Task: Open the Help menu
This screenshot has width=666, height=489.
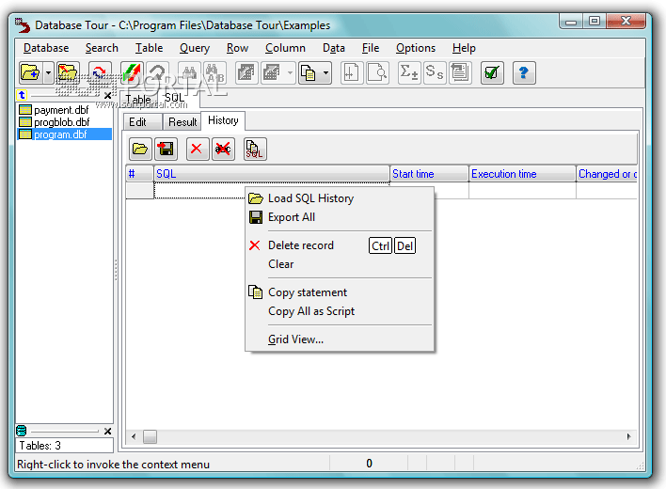Action: [464, 48]
